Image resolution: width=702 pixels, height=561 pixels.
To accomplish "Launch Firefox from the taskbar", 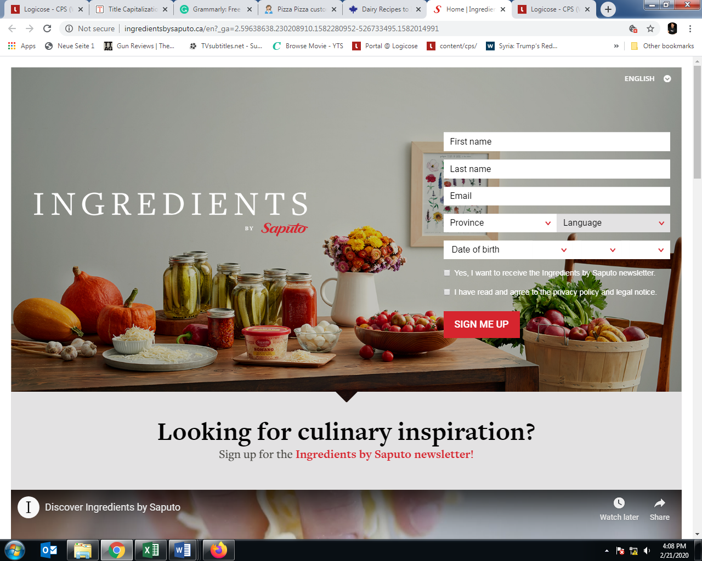I will 219,550.
